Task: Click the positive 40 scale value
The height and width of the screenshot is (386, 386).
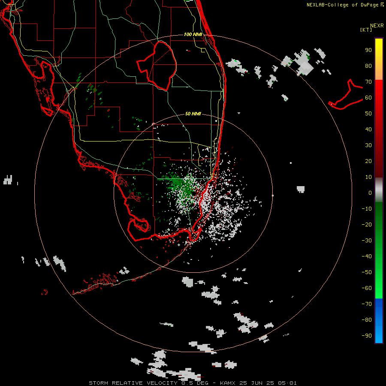Action: tap(368, 130)
